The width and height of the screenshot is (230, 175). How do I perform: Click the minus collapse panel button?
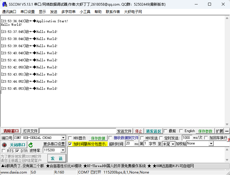(227, 131)
